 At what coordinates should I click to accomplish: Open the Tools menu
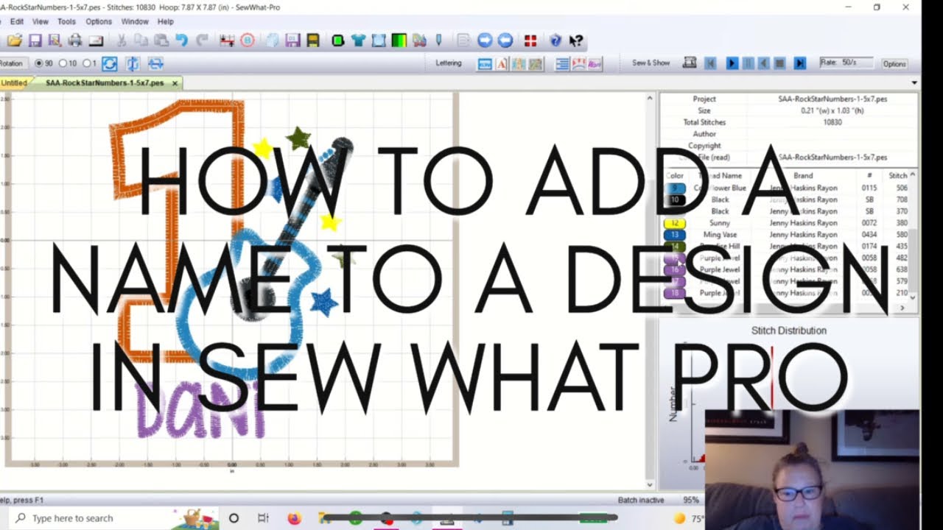click(66, 22)
